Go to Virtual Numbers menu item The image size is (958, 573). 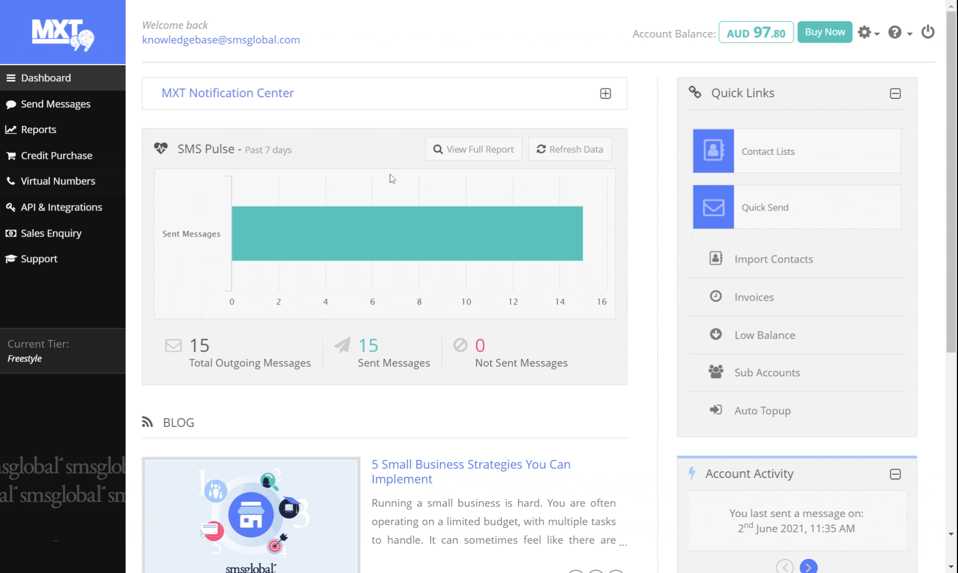58,181
